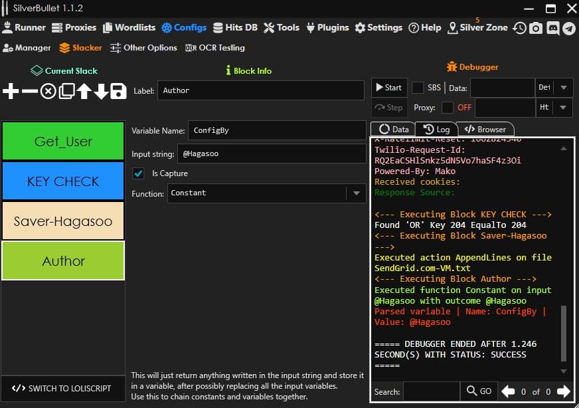
Task: Toggle the Proxy checkbox on
Action: coord(448,108)
